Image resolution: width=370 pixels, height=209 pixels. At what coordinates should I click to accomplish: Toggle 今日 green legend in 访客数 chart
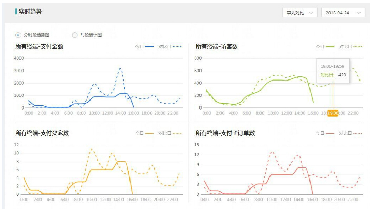[x=325, y=46]
